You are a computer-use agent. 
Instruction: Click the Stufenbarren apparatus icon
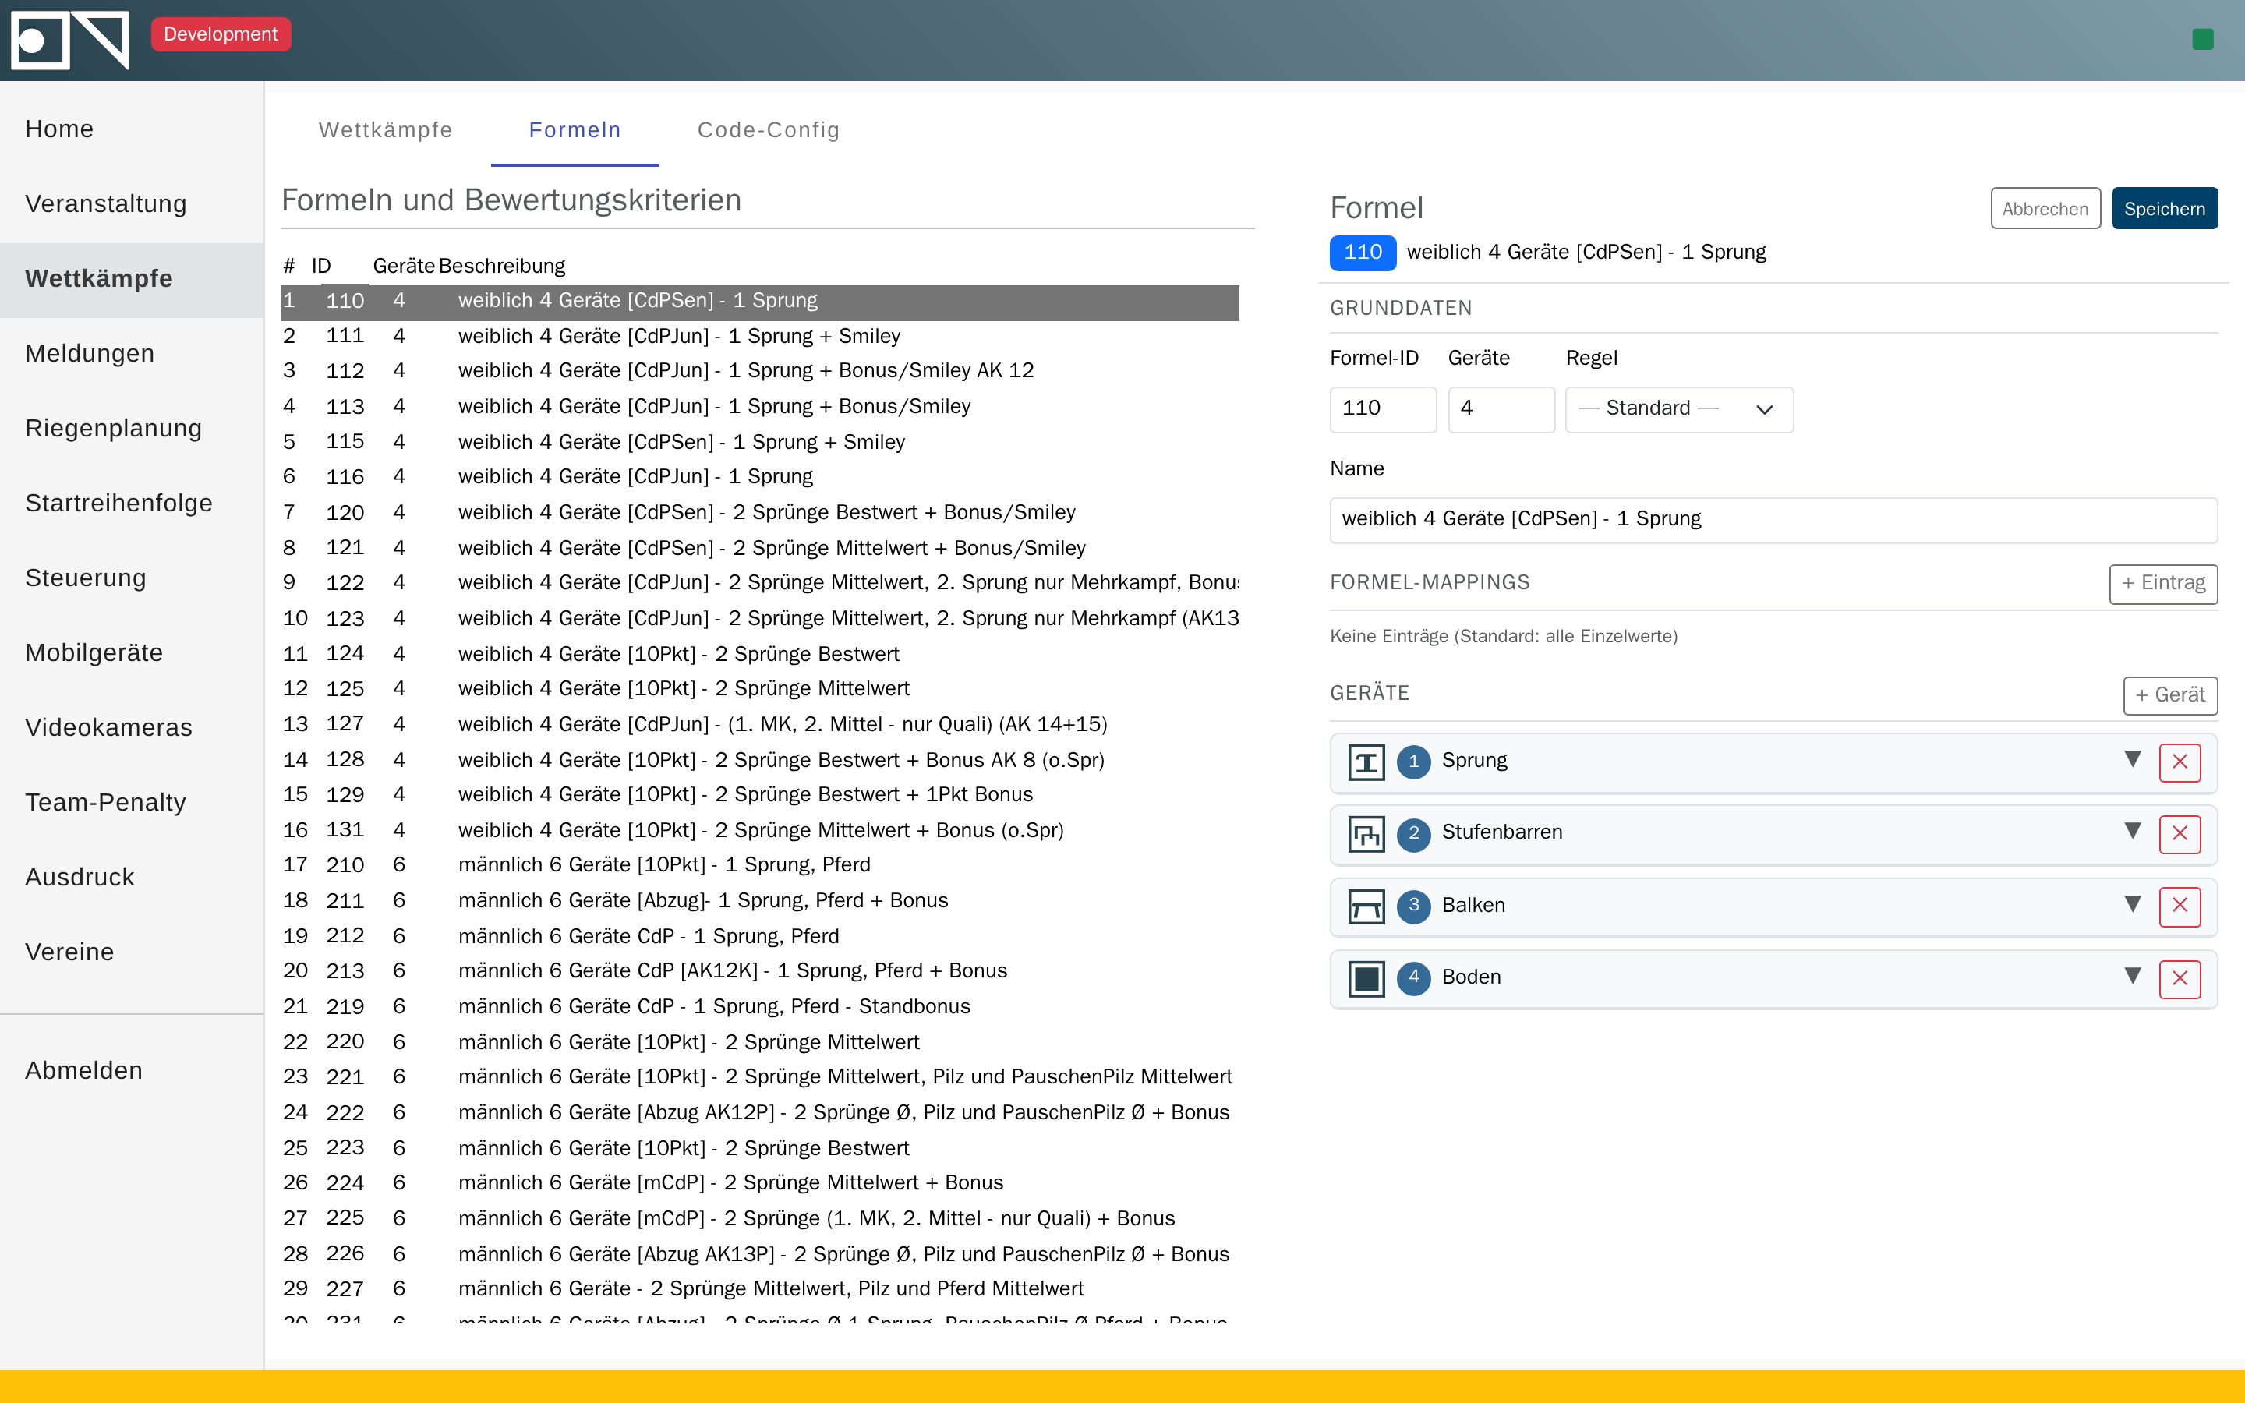point(1366,834)
